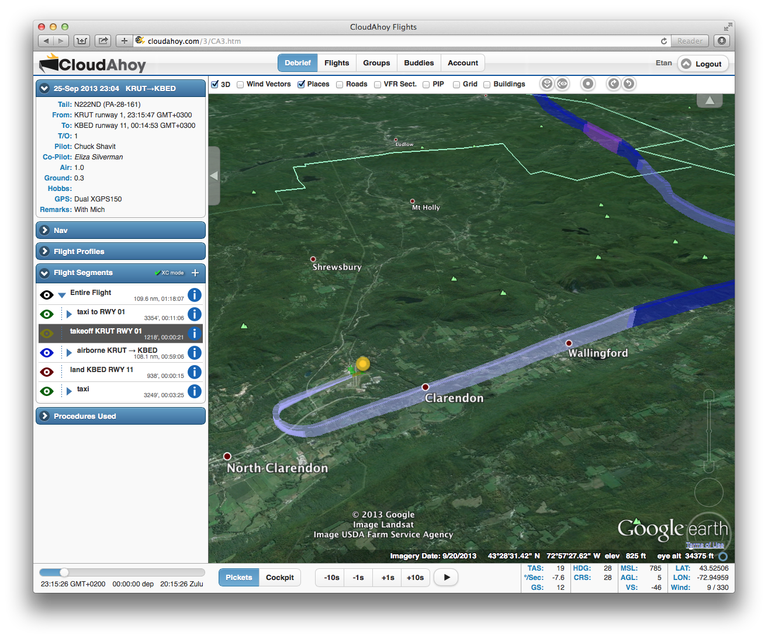Click the Safari back arrow button
The height and width of the screenshot is (639, 768).
tap(46, 41)
